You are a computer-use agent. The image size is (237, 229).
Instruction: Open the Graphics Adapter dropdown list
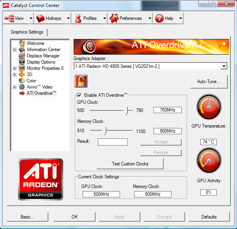[223, 66]
